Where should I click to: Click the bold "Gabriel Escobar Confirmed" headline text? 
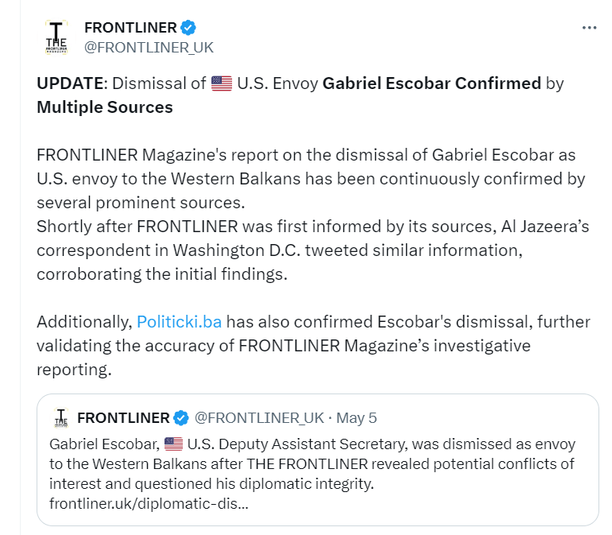(x=432, y=83)
